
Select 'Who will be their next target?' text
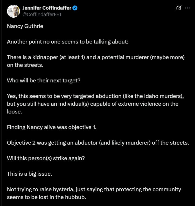click(x=44, y=80)
